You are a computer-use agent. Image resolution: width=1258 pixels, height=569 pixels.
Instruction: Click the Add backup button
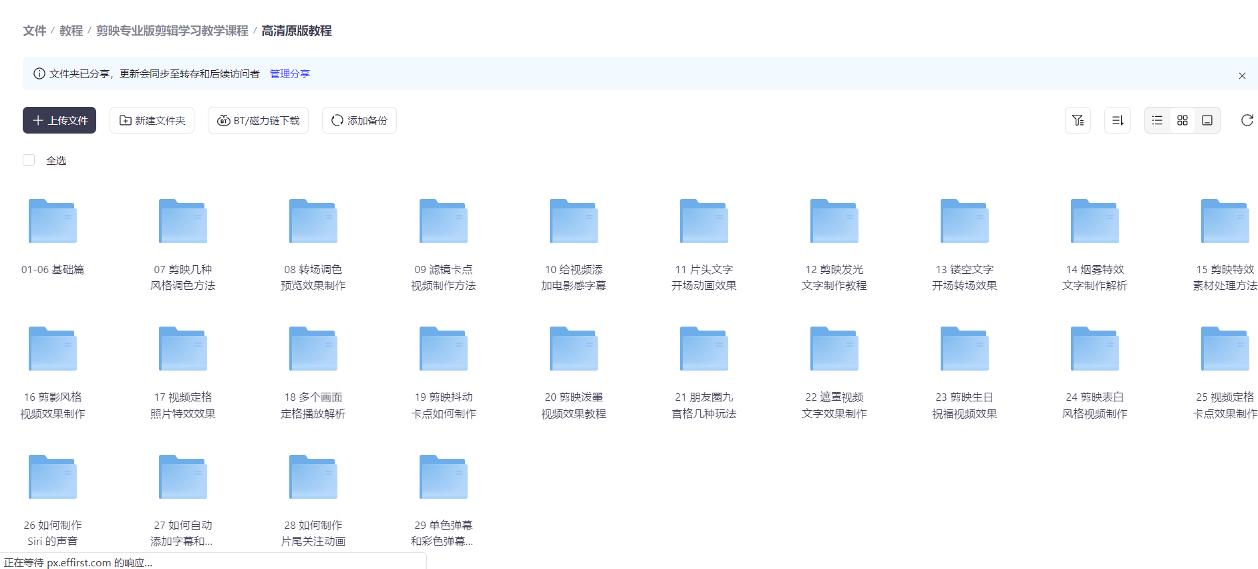pyautogui.click(x=359, y=120)
